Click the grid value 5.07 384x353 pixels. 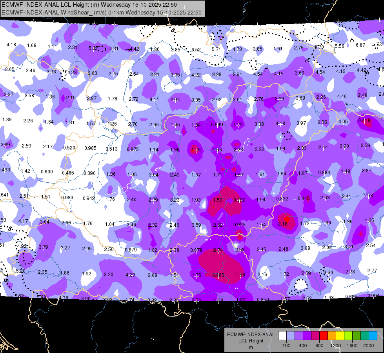coord(93,48)
